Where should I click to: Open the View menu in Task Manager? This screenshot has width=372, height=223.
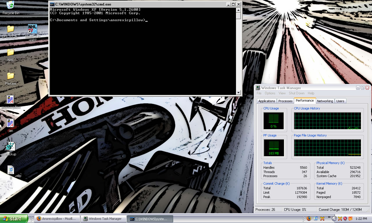coord(282,93)
